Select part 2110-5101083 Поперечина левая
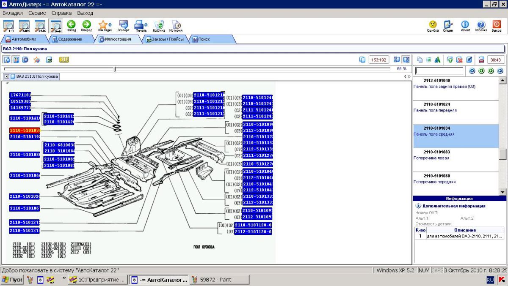Image resolution: width=508 pixels, height=286 pixels. click(456, 160)
